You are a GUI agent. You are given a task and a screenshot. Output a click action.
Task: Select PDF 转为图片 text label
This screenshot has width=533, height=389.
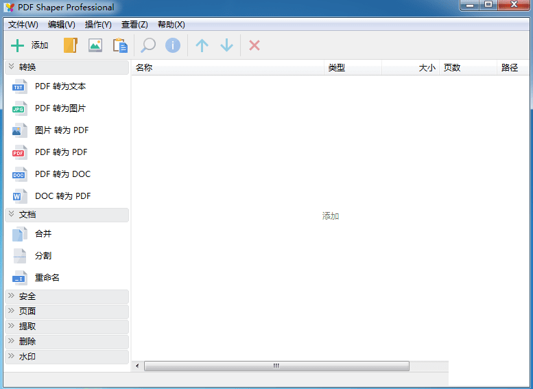pyautogui.click(x=60, y=108)
